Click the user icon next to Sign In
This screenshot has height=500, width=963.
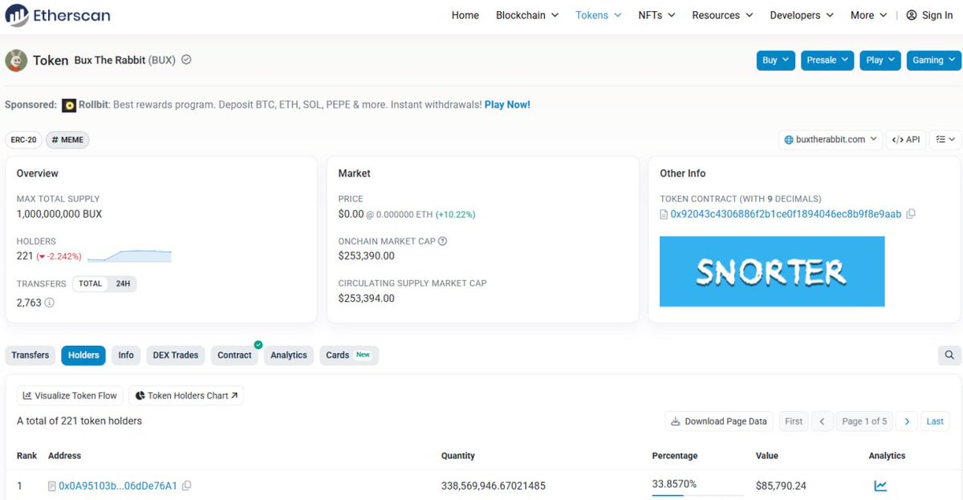pos(912,15)
